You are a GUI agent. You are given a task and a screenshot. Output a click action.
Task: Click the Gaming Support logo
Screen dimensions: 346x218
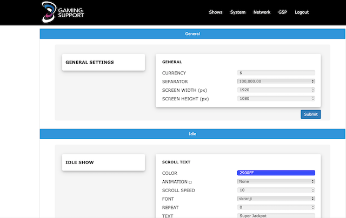(x=63, y=12)
